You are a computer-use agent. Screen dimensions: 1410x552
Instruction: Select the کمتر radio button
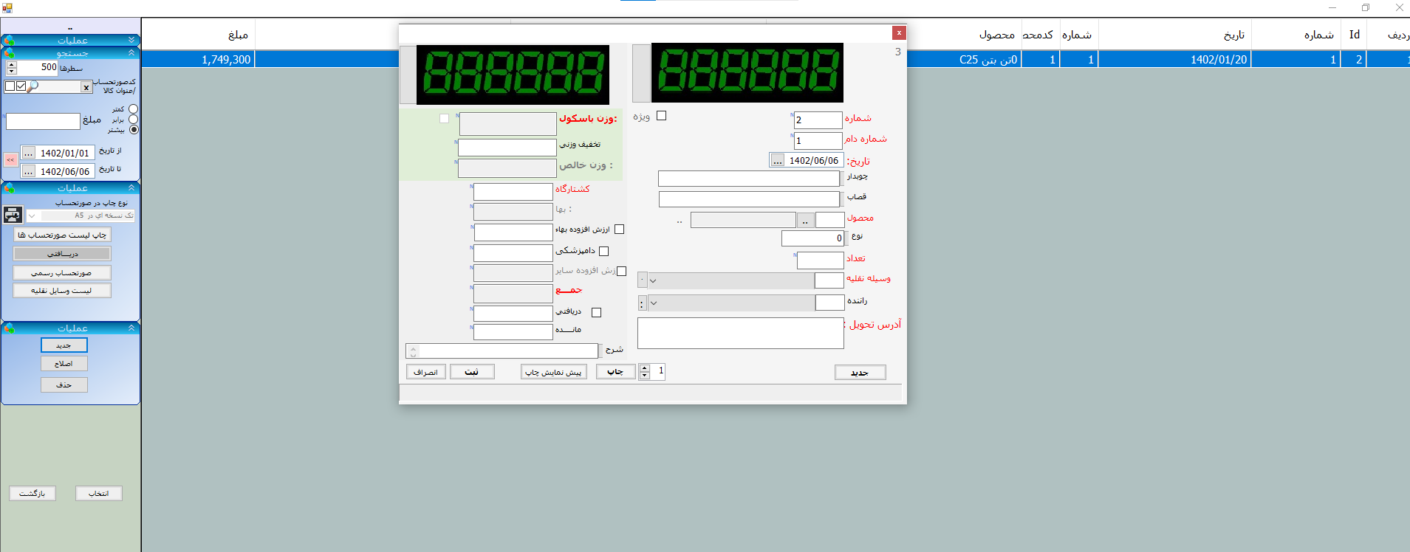pos(134,108)
